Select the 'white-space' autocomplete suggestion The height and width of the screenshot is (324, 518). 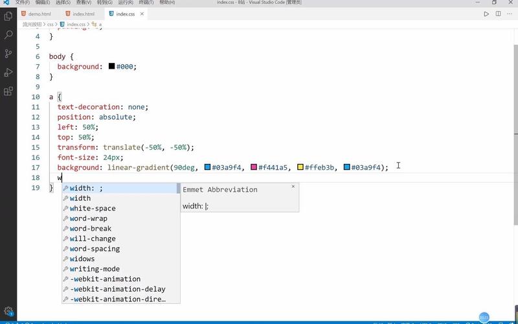(x=93, y=209)
